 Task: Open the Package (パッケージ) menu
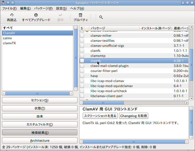pyautogui.click(x=43, y=9)
